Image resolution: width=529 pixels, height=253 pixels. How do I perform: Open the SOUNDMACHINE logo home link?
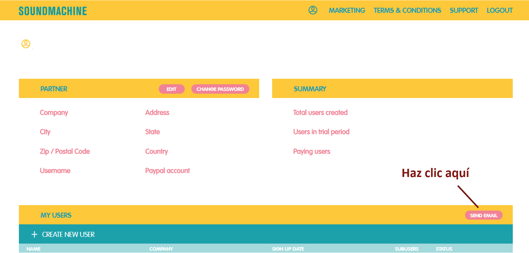pyautogui.click(x=53, y=11)
